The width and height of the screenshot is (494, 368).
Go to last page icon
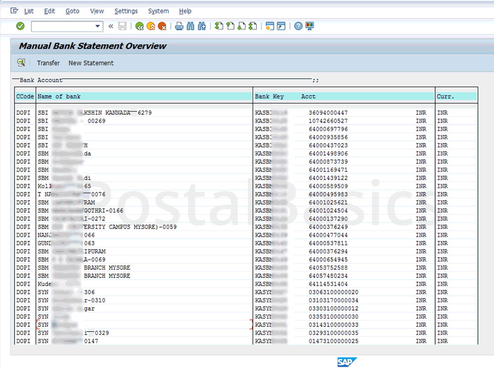252,26
